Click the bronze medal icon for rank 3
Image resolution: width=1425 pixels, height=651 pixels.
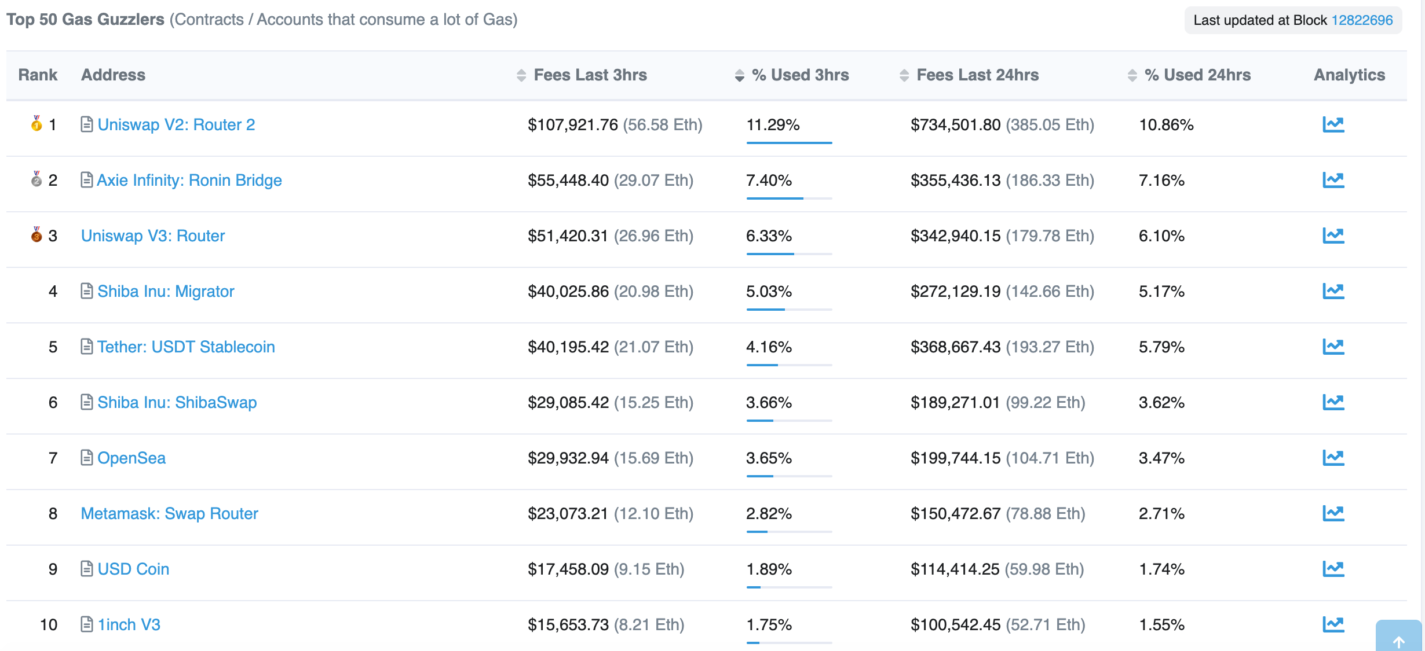coord(36,234)
